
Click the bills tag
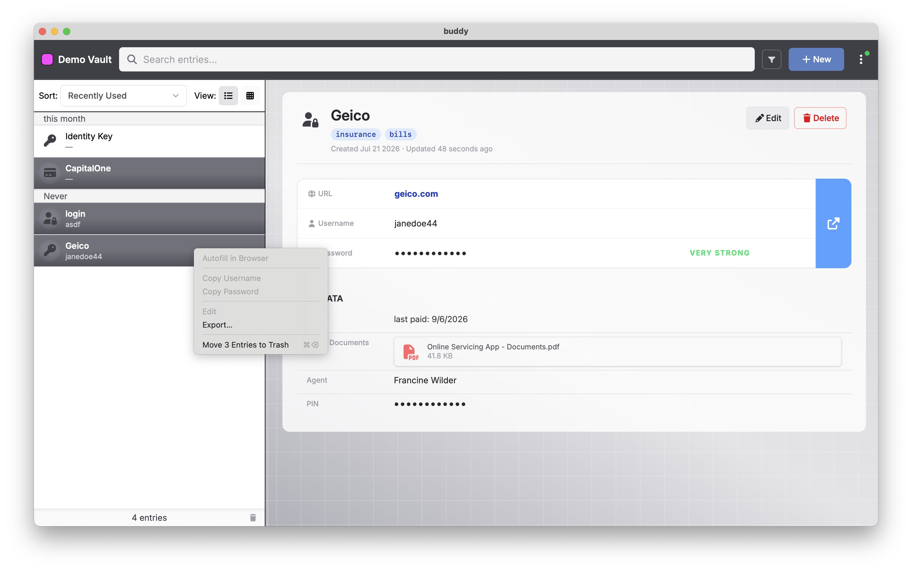(400, 134)
